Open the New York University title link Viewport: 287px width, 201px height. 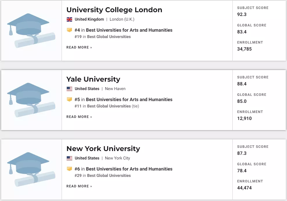click(x=103, y=149)
